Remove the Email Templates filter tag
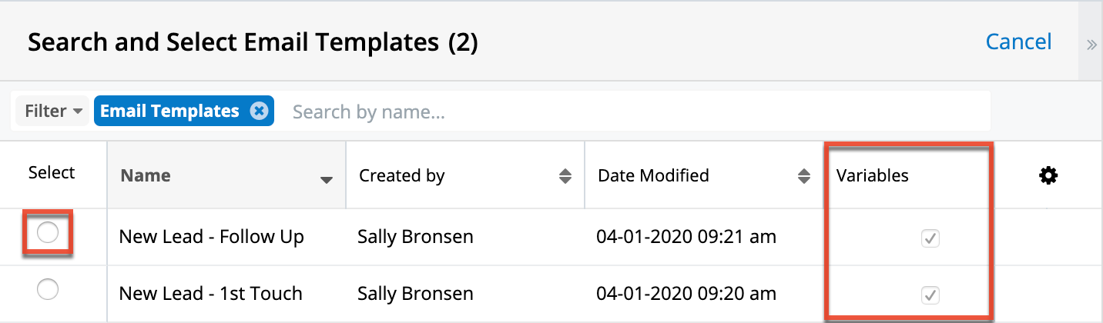Viewport: 1103px width, 323px height. [x=260, y=112]
